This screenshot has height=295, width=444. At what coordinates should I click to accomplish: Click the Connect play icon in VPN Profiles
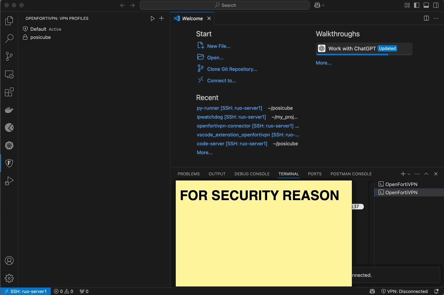pyautogui.click(x=152, y=19)
